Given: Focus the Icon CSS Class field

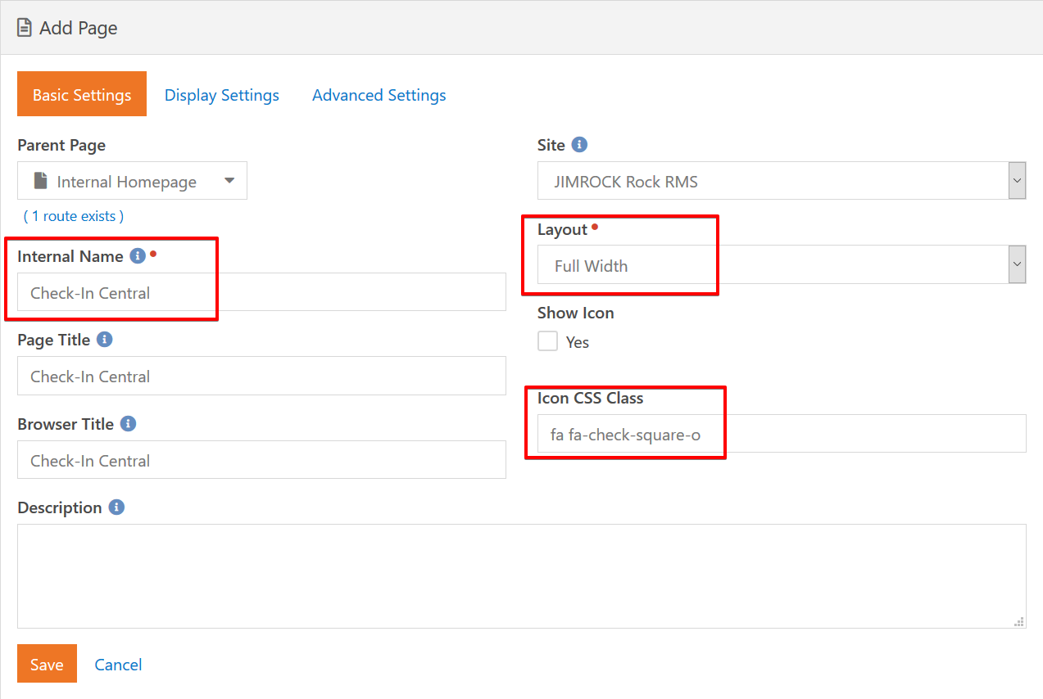Looking at the screenshot, I should [782, 434].
